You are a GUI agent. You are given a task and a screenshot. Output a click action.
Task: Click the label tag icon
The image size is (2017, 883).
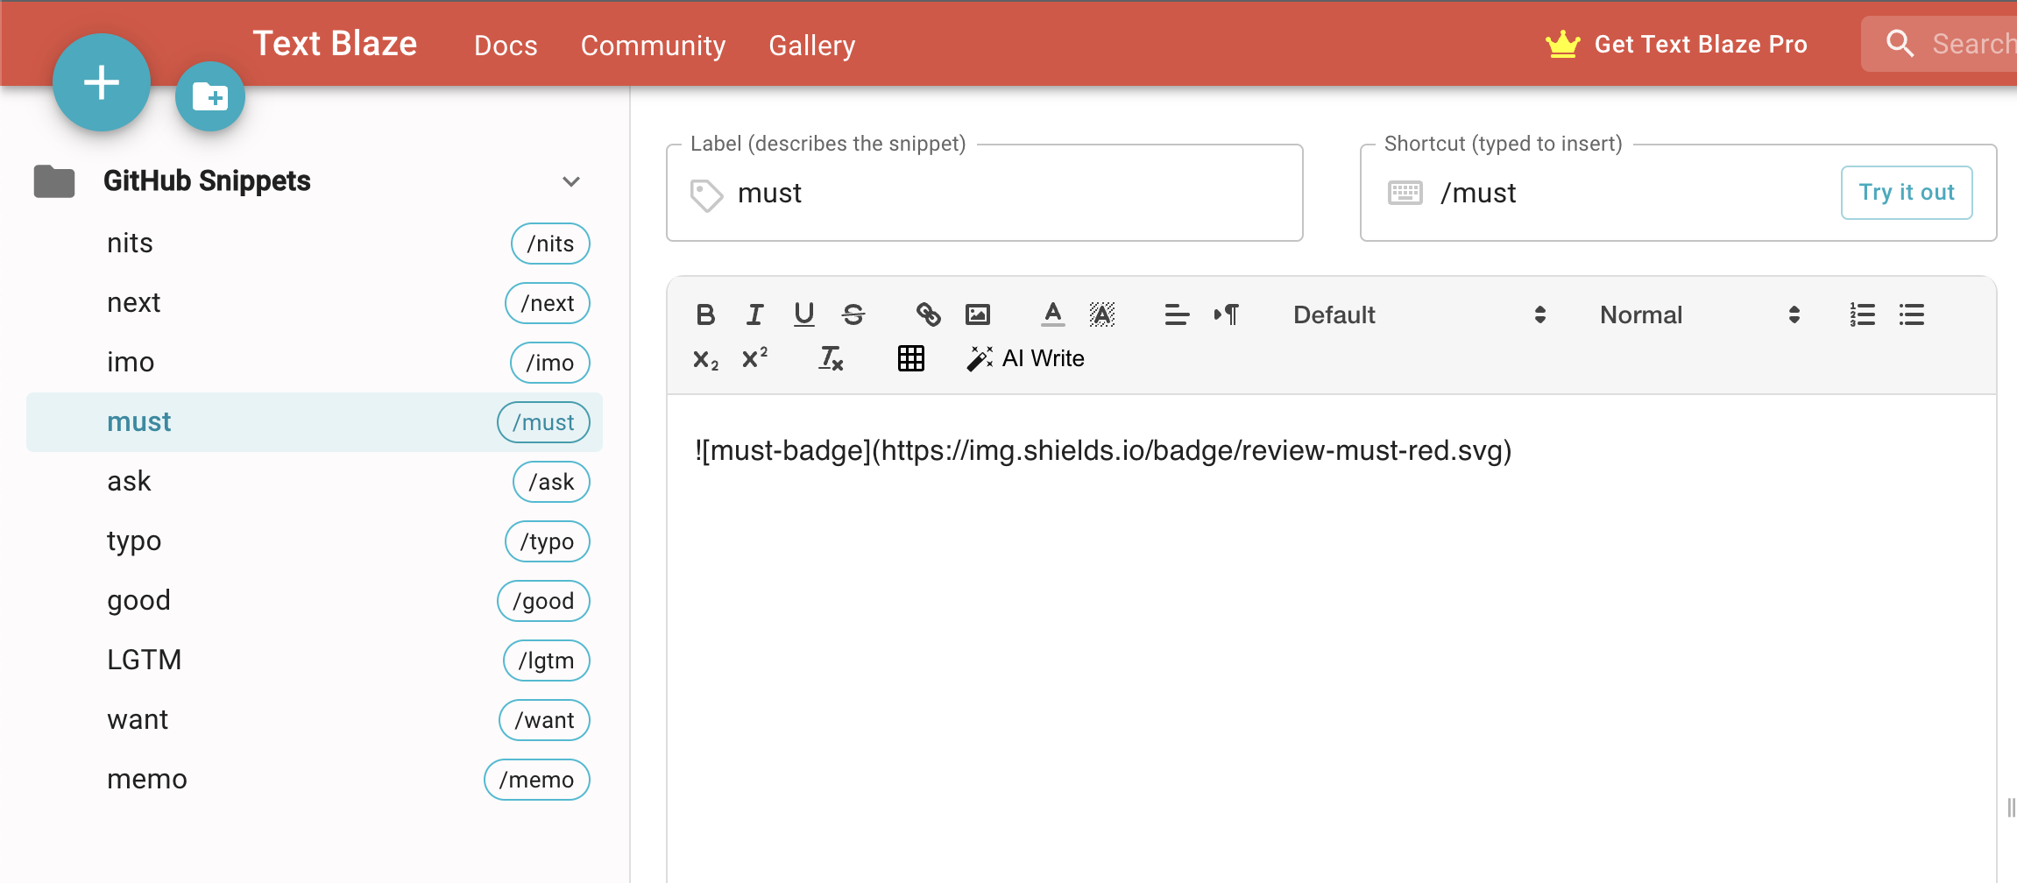tap(706, 194)
